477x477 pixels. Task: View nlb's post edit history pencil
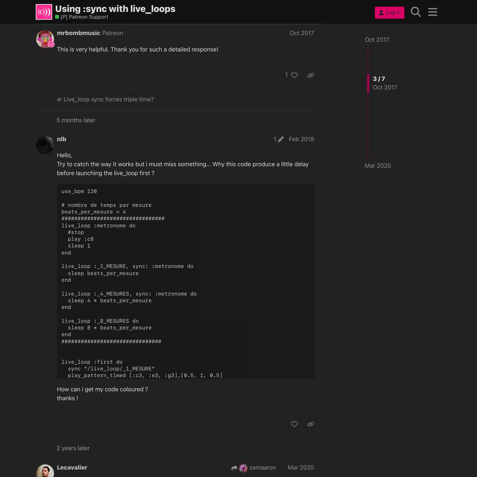[279, 139]
